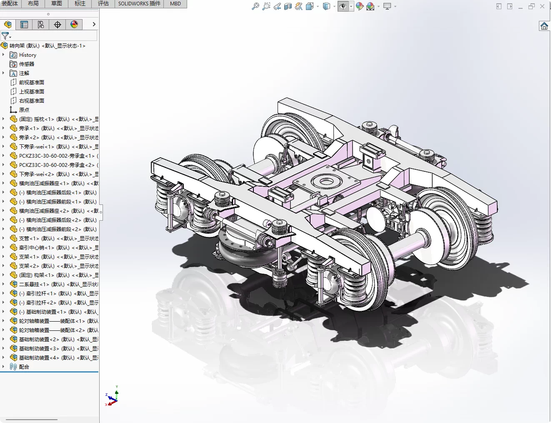
Task: Switch to the 装配体 ribbon tab
Action: pyautogui.click(x=10, y=4)
